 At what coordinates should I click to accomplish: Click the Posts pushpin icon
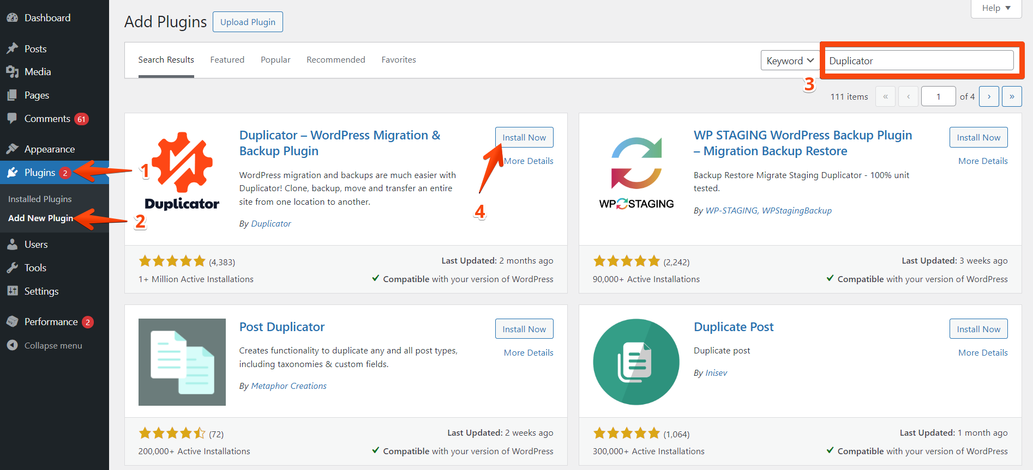[13, 49]
